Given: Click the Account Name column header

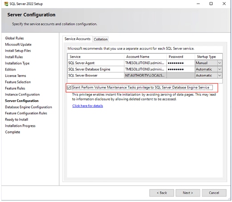Looking at the screenshot, I should [x=145, y=57].
